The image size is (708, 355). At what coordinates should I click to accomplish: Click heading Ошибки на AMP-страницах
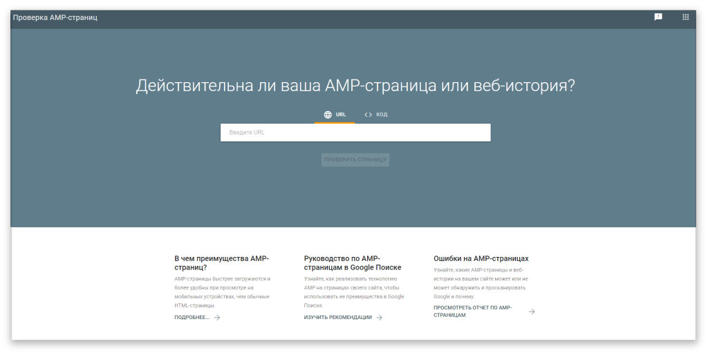click(481, 258)
